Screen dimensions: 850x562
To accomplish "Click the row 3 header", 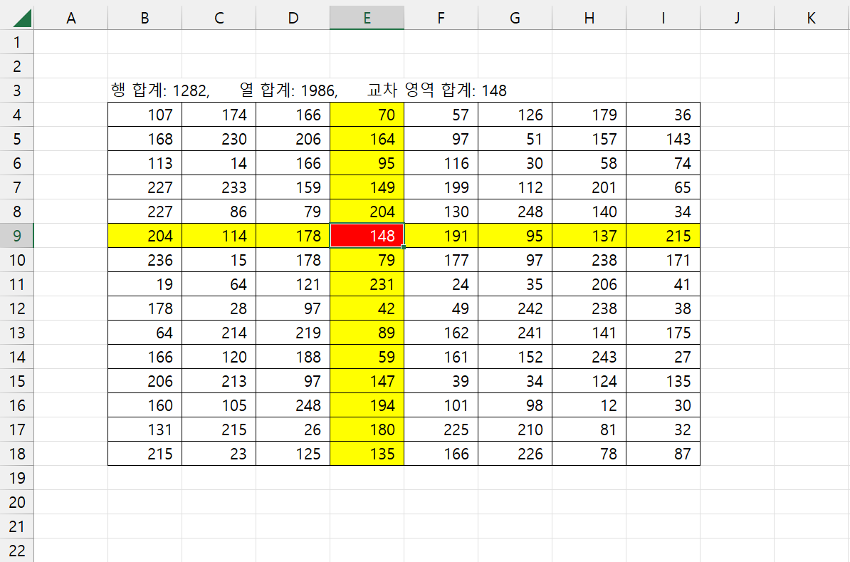I will [x=17, y=90].
